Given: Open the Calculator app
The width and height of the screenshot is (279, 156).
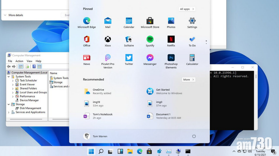Looking at the screenshot, I should point(192,60).
